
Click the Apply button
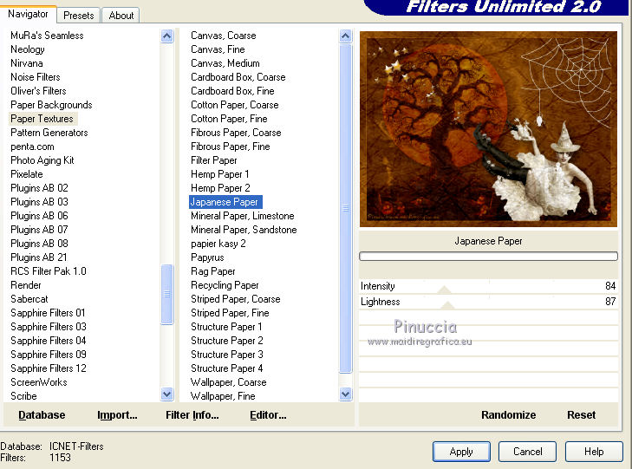pyautogui.click(x=461, y=452)
